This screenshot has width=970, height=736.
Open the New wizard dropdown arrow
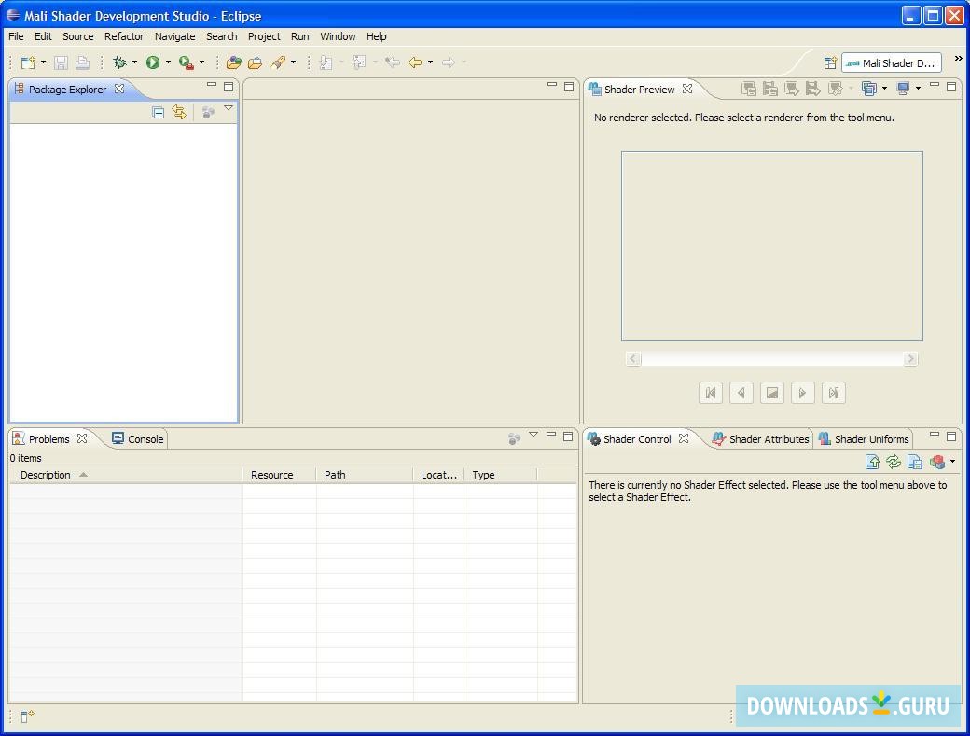(43, 62)
